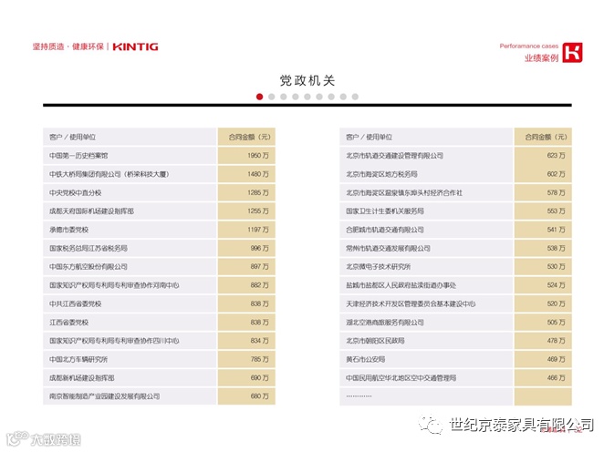Select the third pagination dot
614x452 pixels.
click(284, 97)
